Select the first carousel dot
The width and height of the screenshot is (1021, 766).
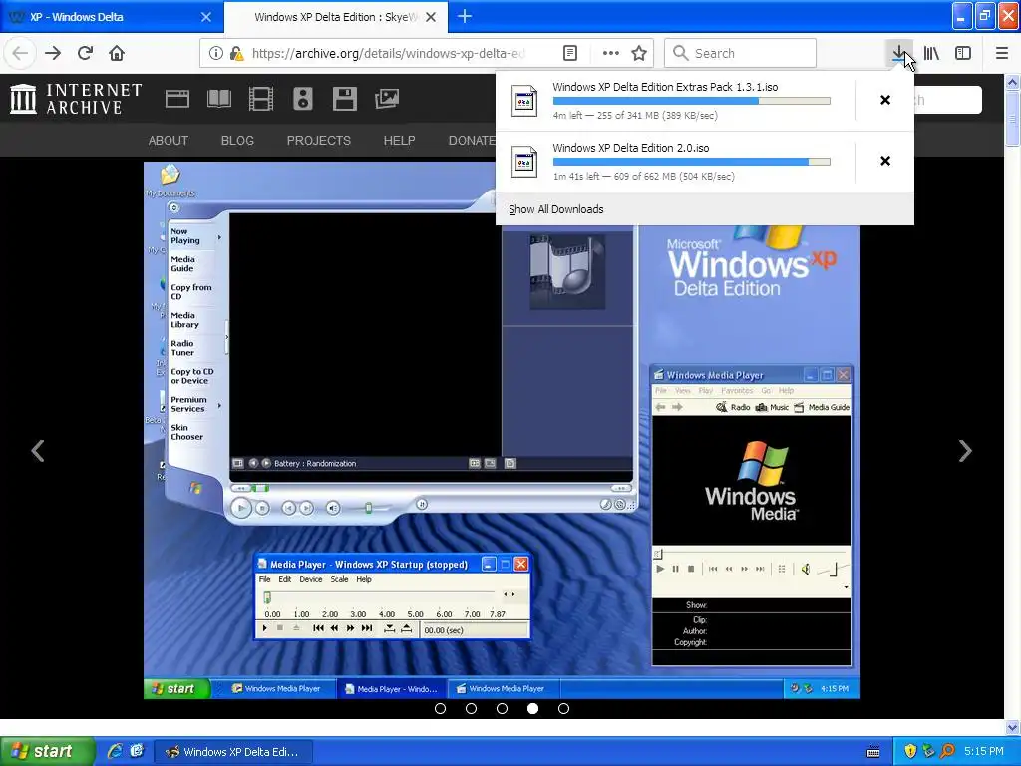tap(440, 708)
